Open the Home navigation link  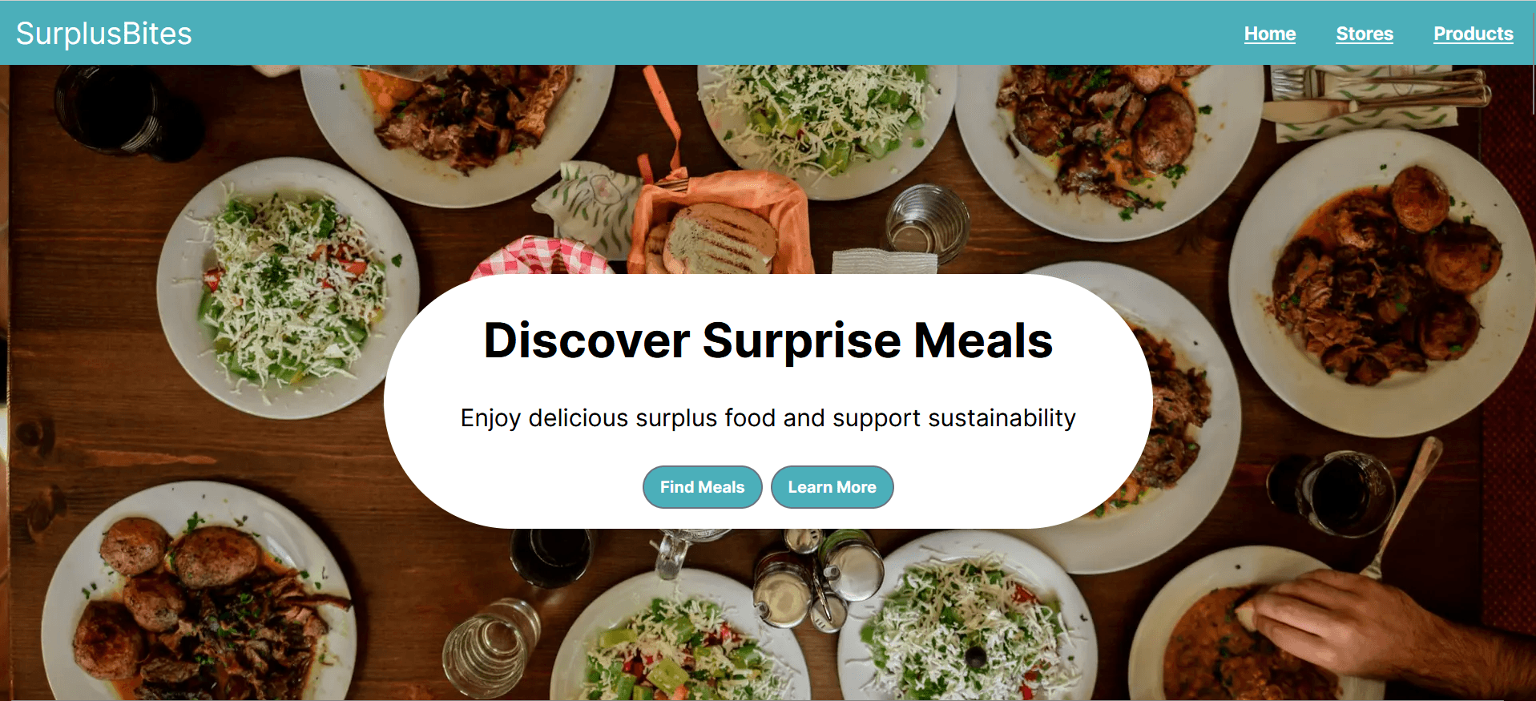click(x=1270, y=34)
